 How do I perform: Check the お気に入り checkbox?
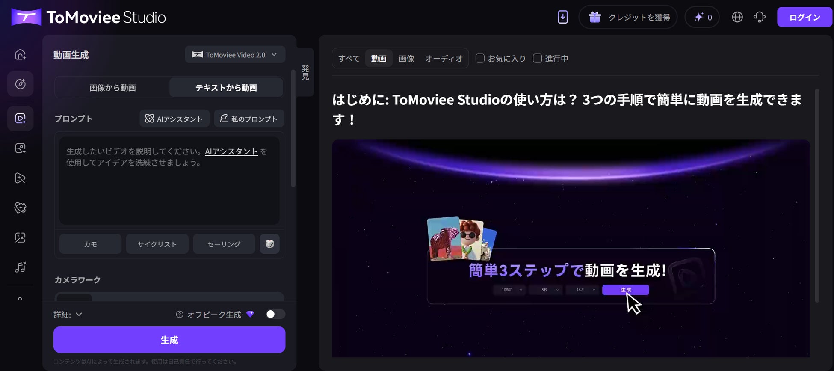[x=480, y=58]
